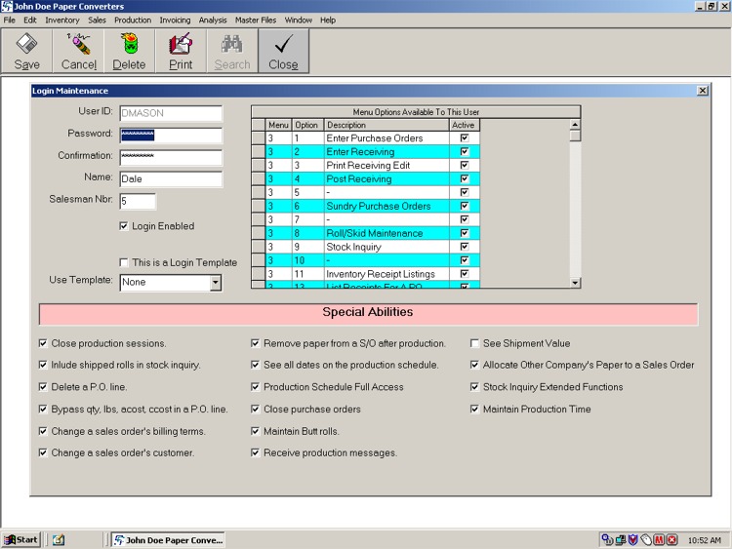The height and width of the screenshot is (549, 732).
Task: Open the Use Template dropdown
Action: [216, 282]
